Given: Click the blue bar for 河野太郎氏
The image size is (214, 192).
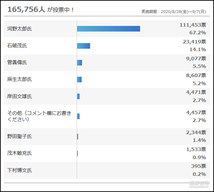Looking at the screenshot, I should pyautogui.click(x=108, y=29).
